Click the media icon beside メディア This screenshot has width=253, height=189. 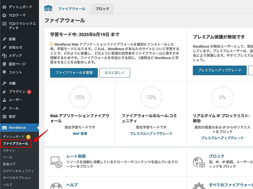coord(4,56)
